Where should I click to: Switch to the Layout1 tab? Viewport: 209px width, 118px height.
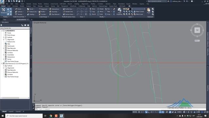11,111
